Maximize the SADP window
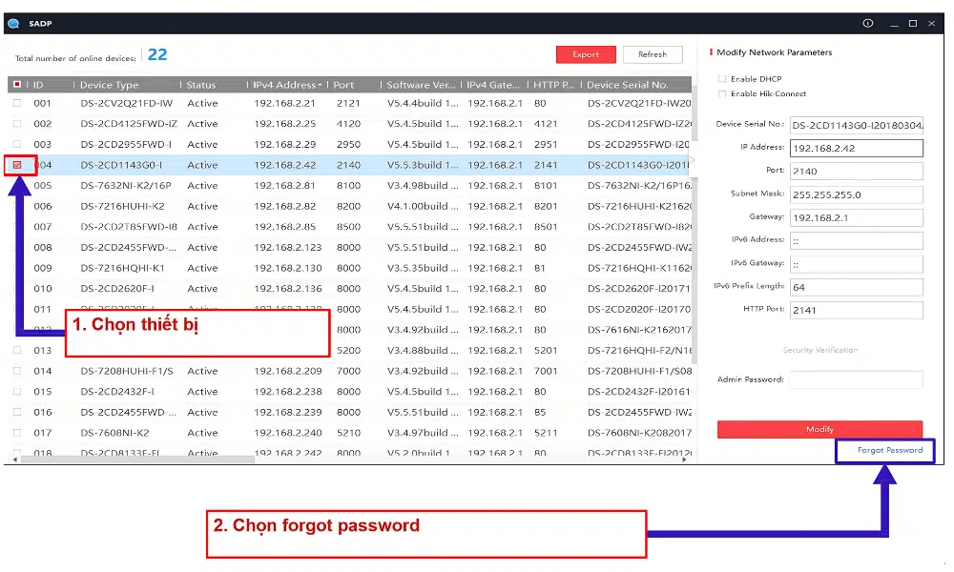 (x=913, y=23)
